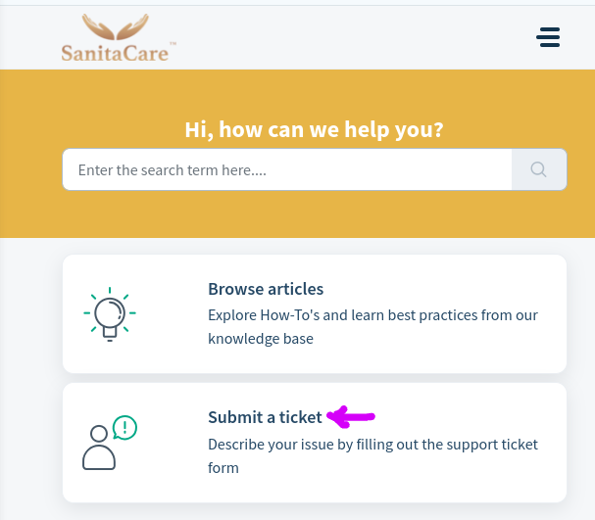Screen dimensions: 595x520
Task: Open the Browse articles heading link
Action: pos(266,289)
